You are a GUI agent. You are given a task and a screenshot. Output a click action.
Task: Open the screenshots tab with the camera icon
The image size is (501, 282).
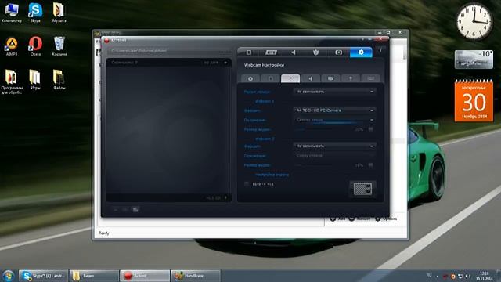tap(338, 52)
